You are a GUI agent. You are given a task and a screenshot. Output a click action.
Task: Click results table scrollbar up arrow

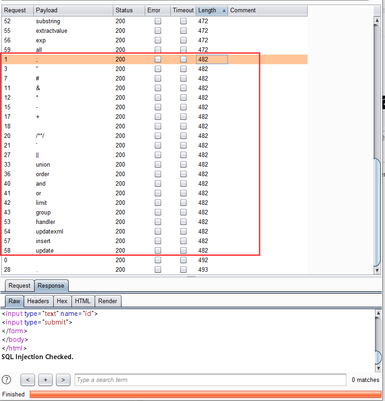pos(377,20)
